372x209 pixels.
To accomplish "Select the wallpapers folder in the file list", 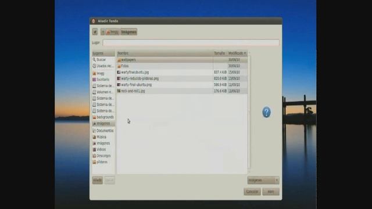I will click(182, 60).
